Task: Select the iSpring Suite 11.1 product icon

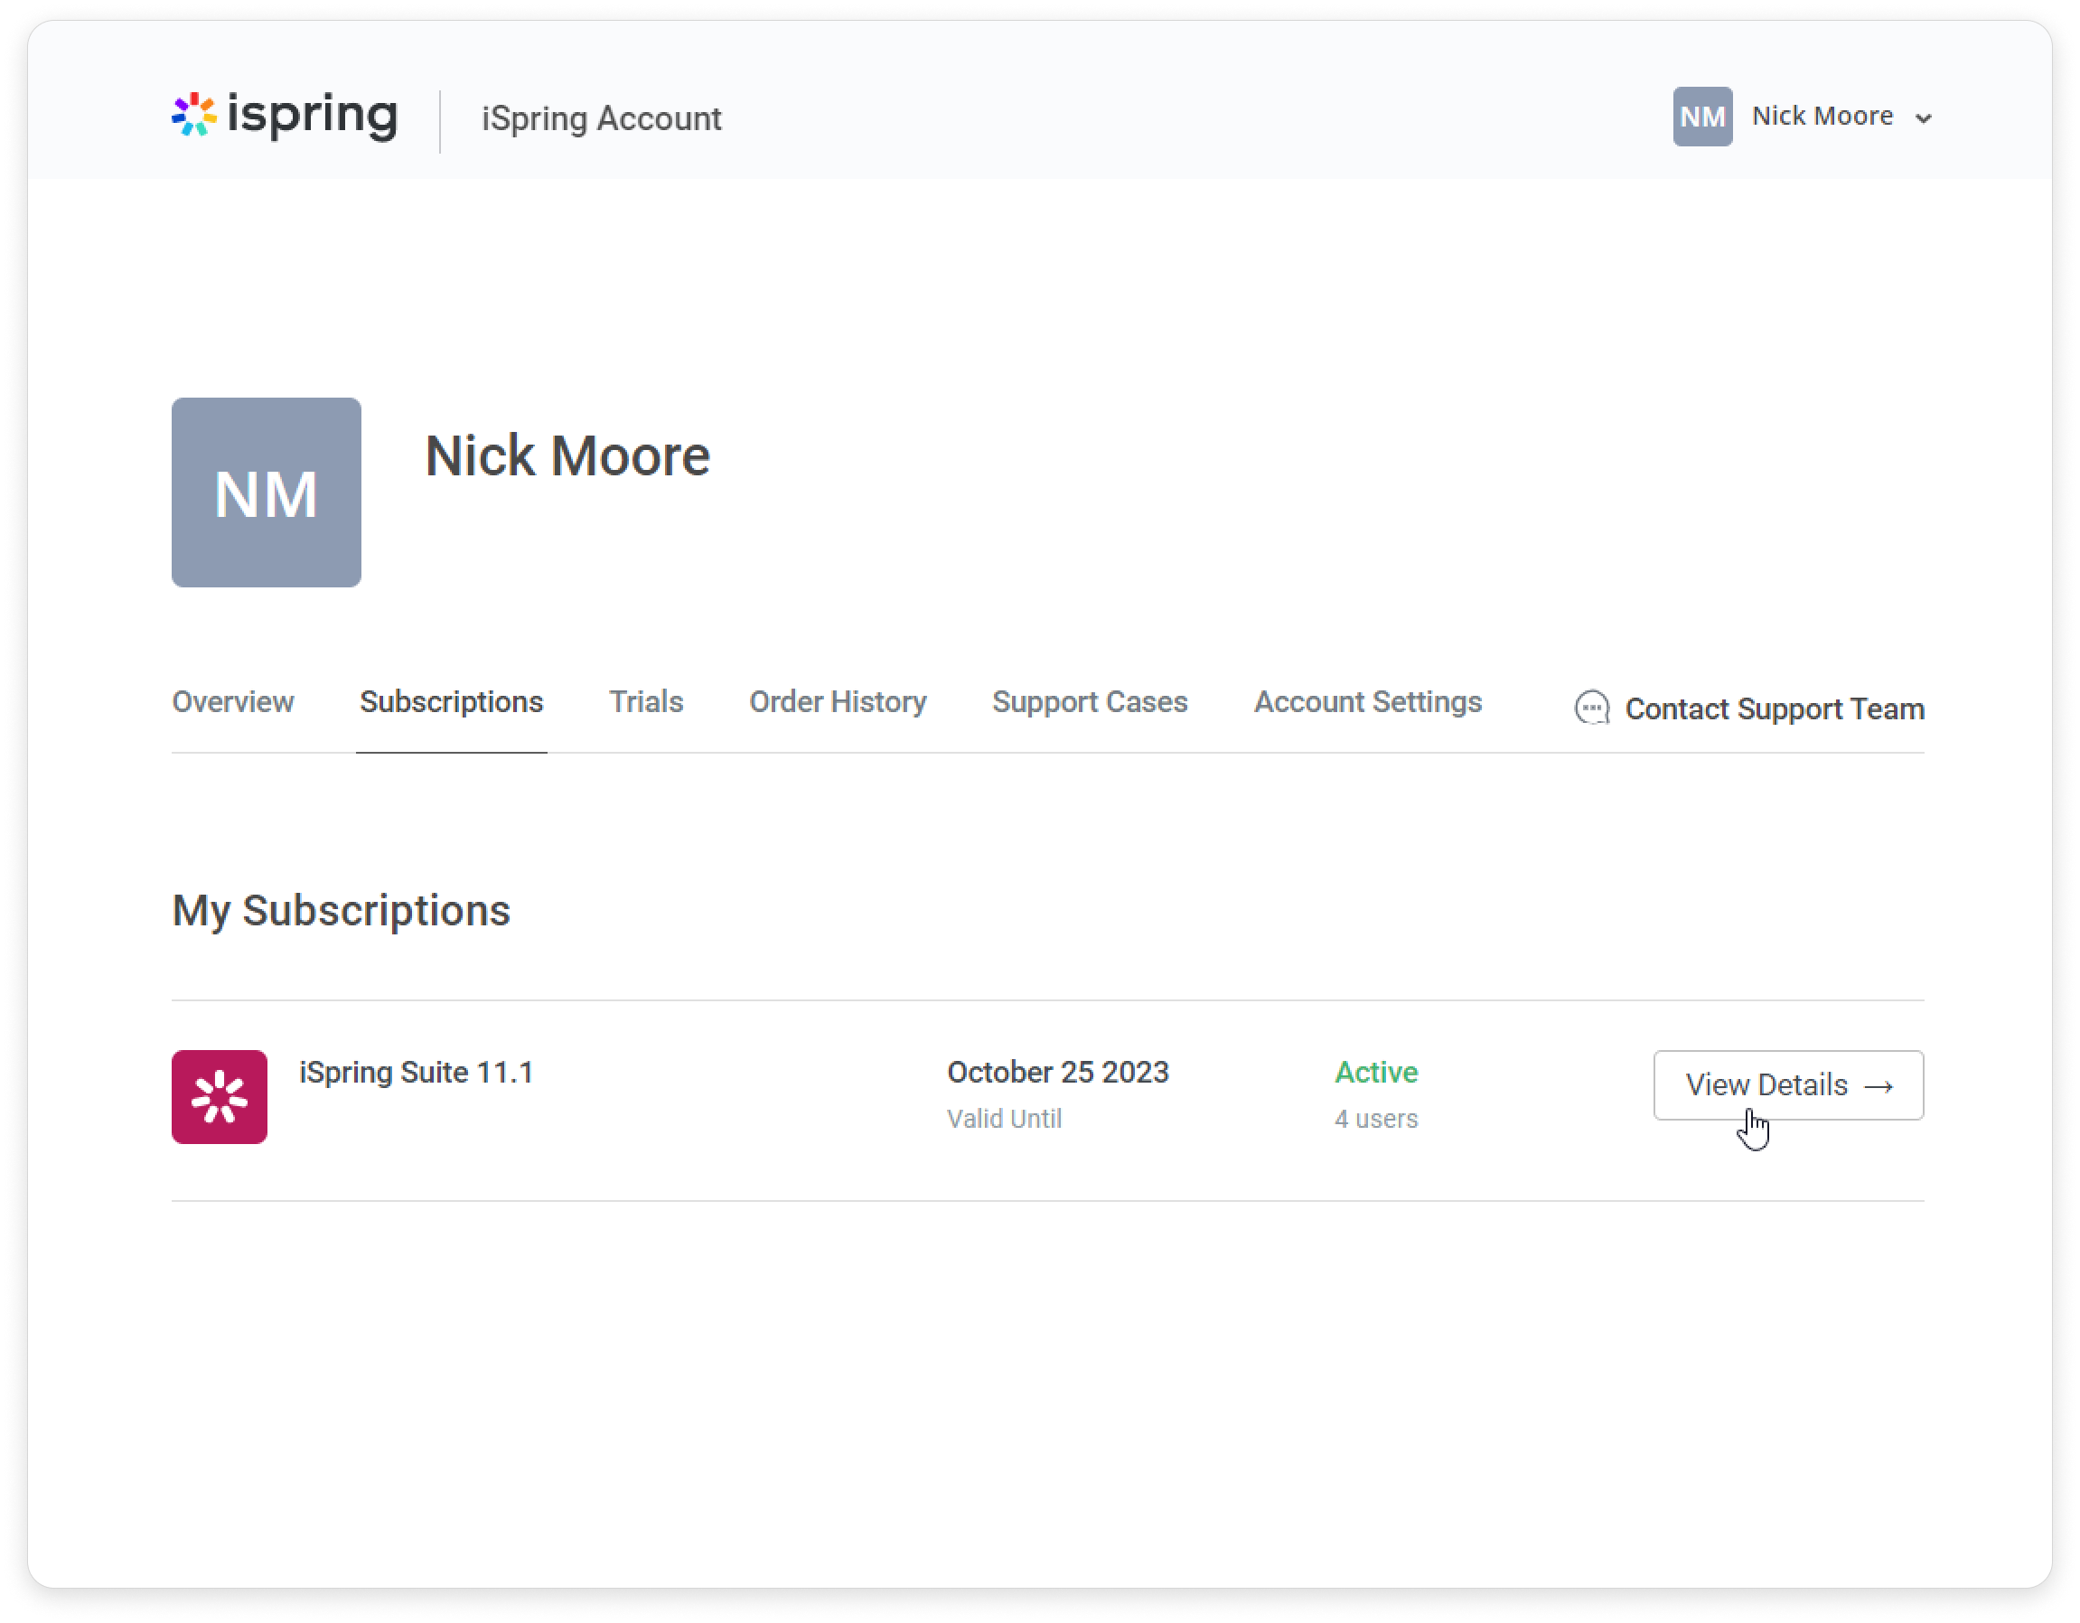Action: [220, 1096]
